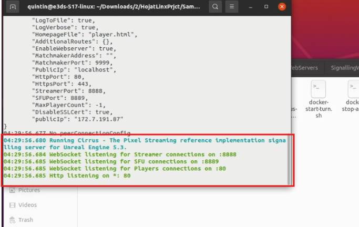Image resolution: width=359 pixels, height=227 pixels.
Task: Click the docker-start-turn.sh file name label
Action: (319, 109)
